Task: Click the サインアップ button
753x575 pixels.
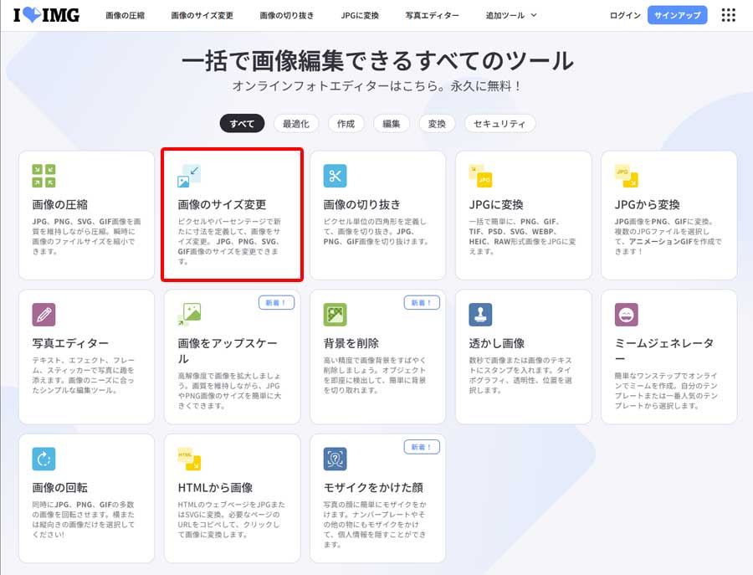Action: 678,14
